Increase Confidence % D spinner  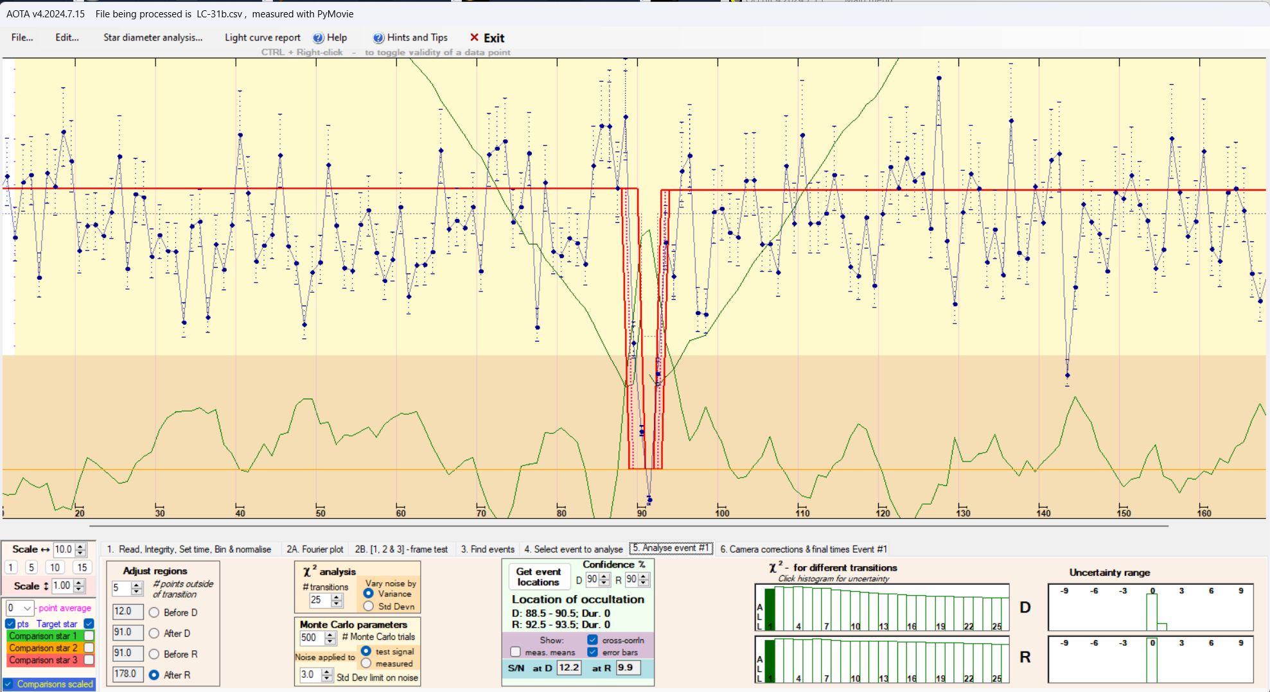point(604,576)
